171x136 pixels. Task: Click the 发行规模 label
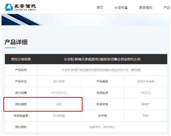[21, 93]
